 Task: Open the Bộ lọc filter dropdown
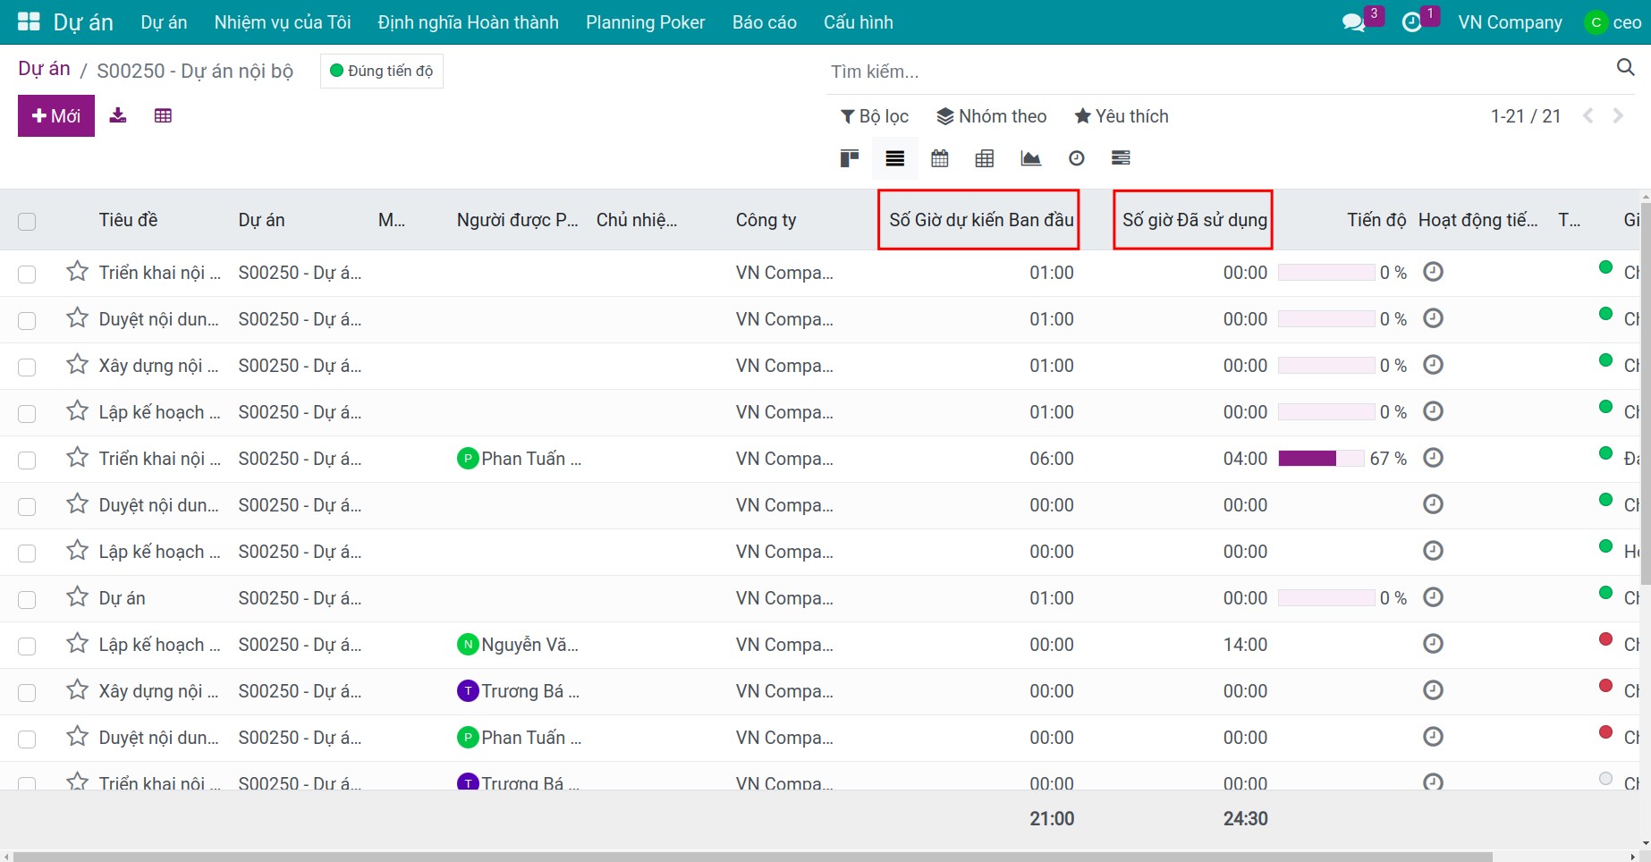coord(874,116)
